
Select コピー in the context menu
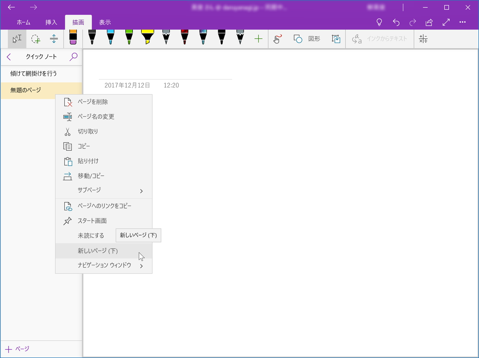click(104, 146)
